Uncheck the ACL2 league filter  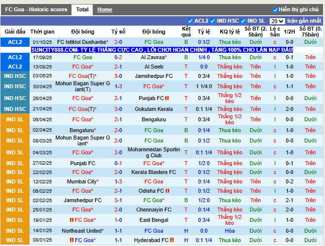190,21
